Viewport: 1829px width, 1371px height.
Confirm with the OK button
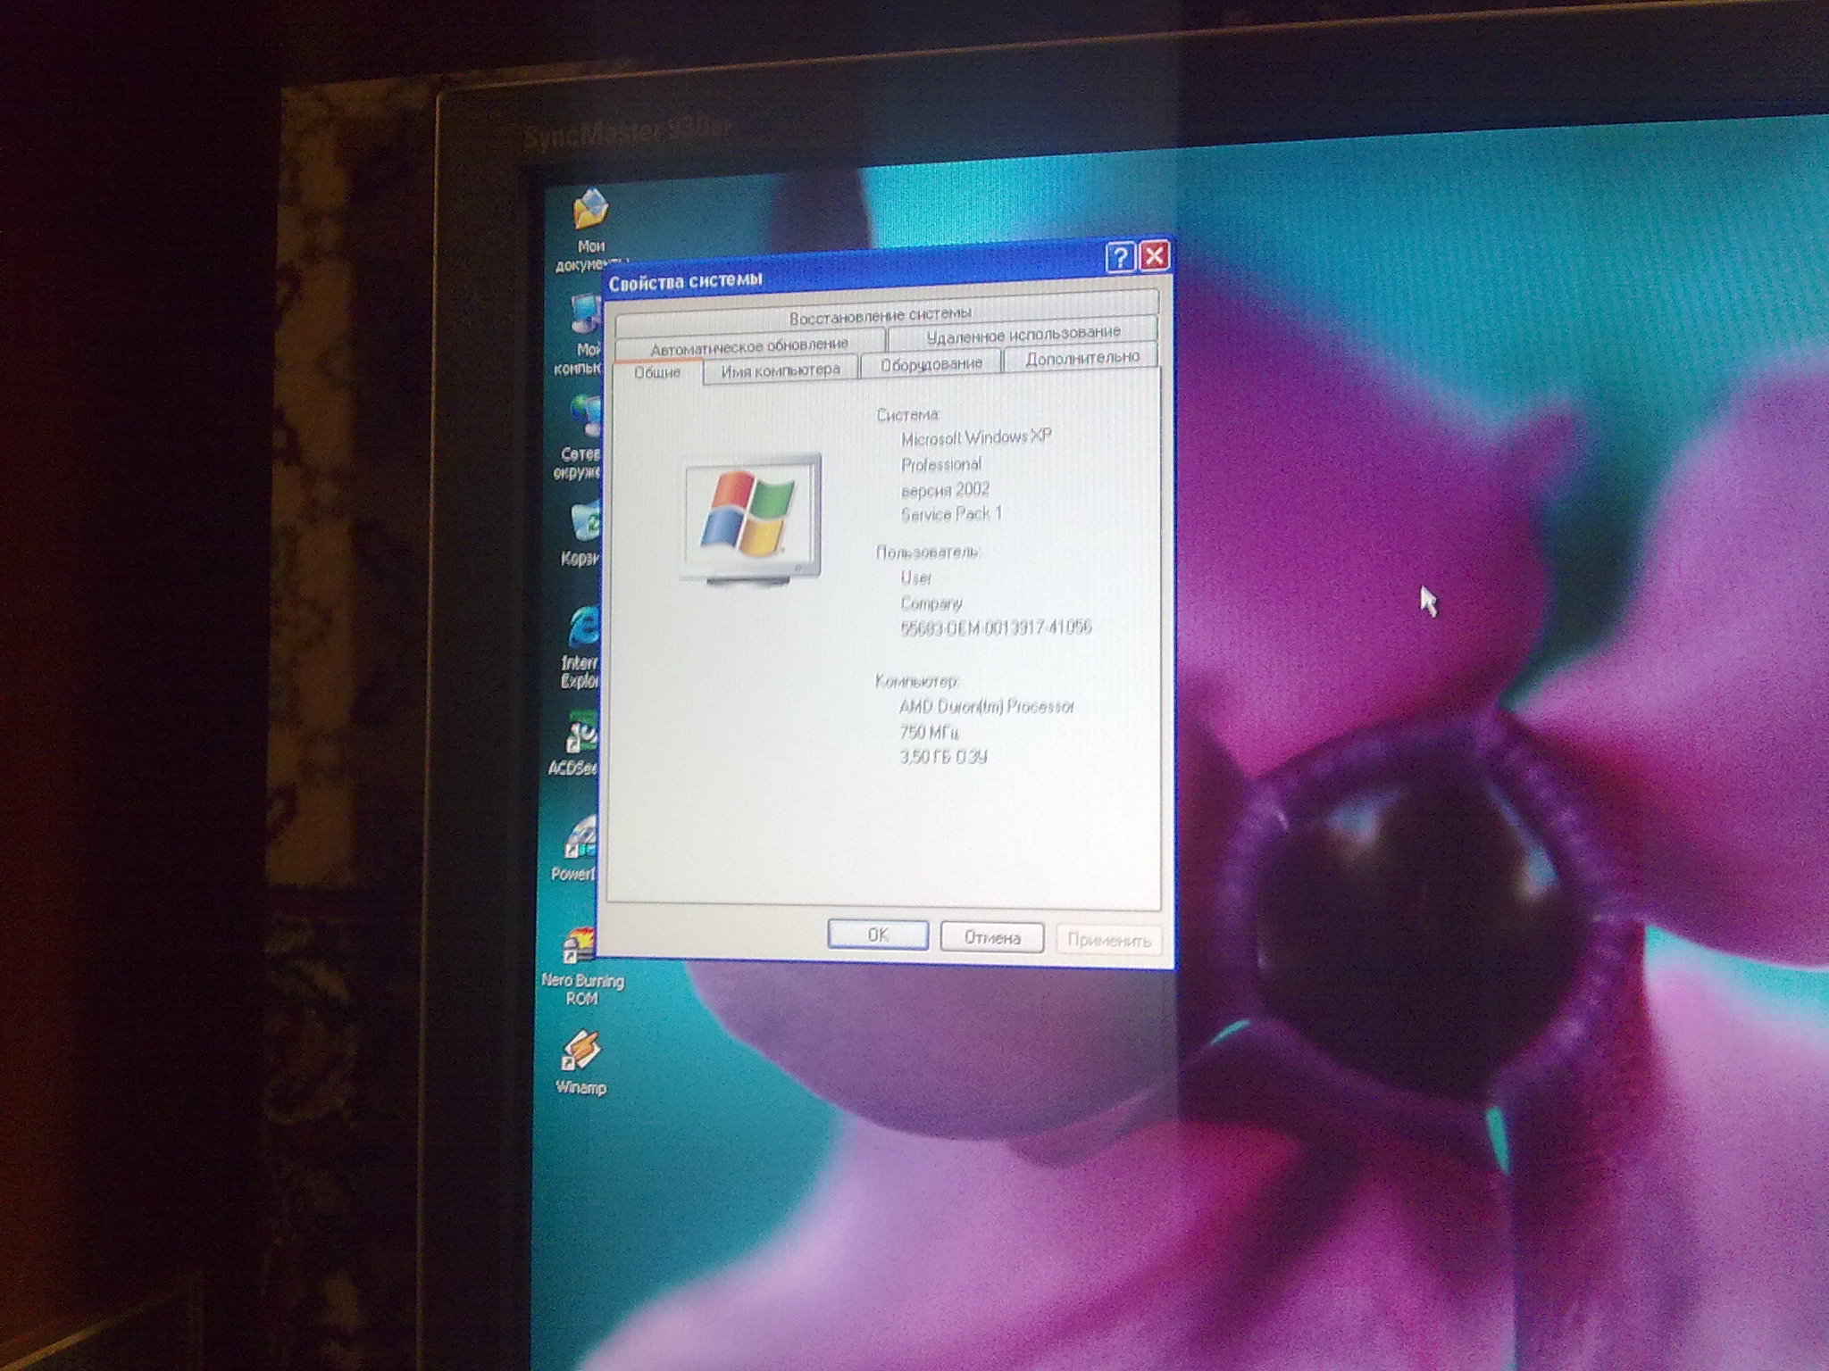pyautogui.click(x=878, y=935)
